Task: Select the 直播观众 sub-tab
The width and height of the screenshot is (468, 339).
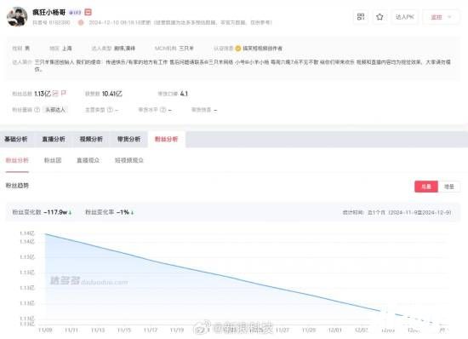Action: 88,160
